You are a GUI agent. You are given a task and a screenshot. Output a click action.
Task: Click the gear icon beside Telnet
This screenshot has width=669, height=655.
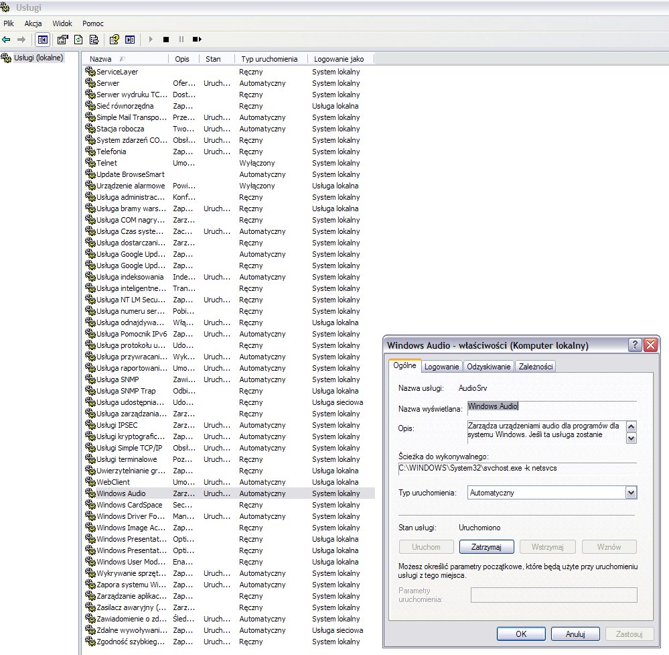click(x=90, y=163)
